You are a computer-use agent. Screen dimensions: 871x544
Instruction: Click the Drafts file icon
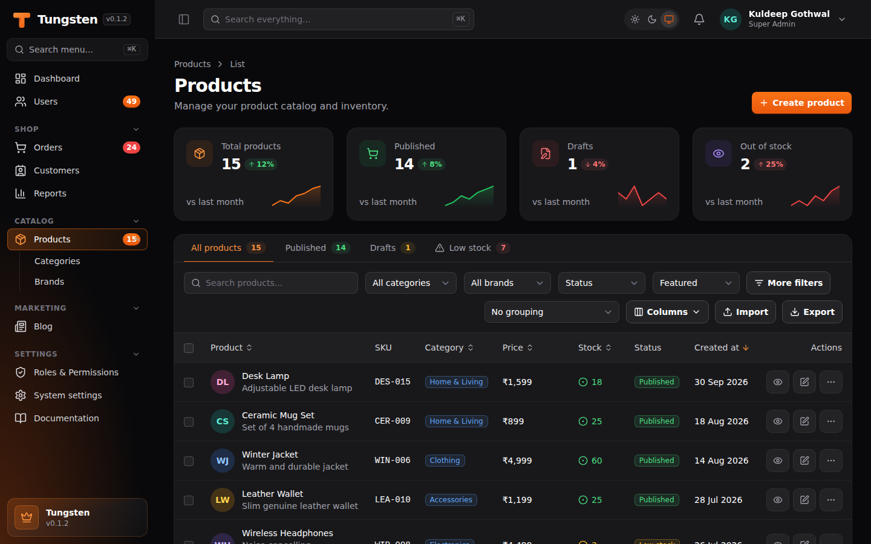(546, 154)
